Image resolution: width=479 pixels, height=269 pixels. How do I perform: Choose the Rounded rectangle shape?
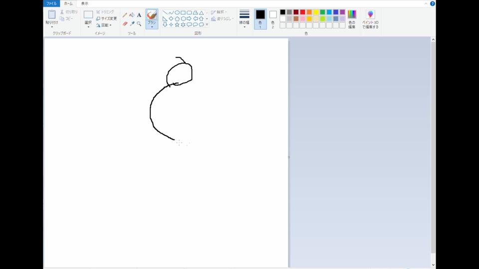click(x=189, y=13)
